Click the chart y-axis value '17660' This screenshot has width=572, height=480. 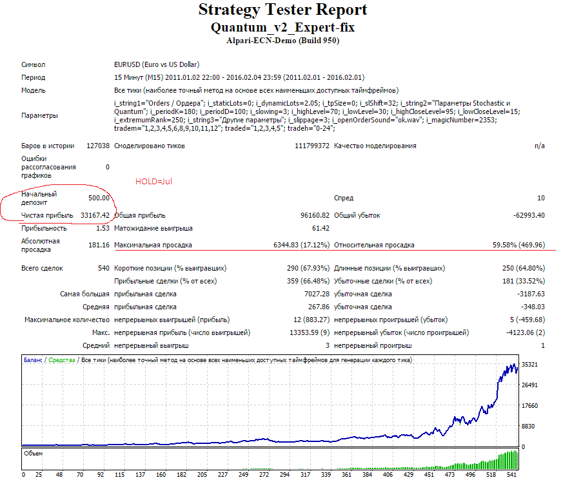click(x=529, y=406)
